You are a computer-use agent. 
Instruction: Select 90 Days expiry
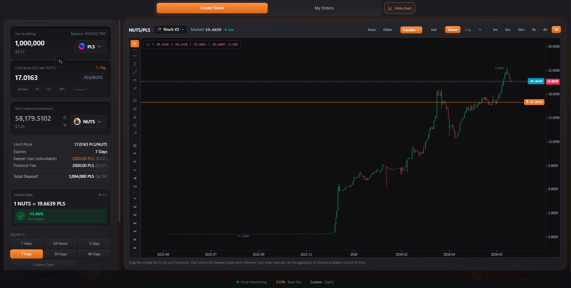coord(94,254)
